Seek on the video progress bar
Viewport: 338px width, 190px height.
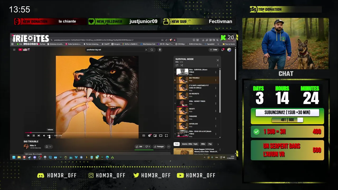(x=97, y=133)
